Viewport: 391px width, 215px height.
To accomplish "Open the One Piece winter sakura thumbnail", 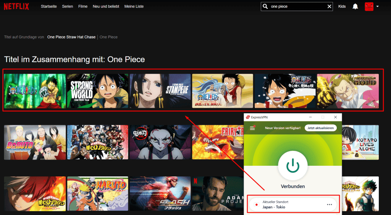I will tap(285, 91).
